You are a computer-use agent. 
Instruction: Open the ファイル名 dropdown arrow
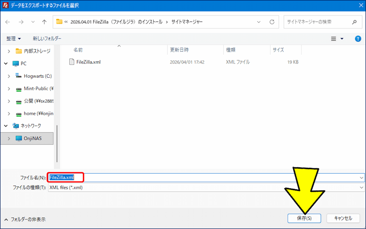tap(361, 178)
